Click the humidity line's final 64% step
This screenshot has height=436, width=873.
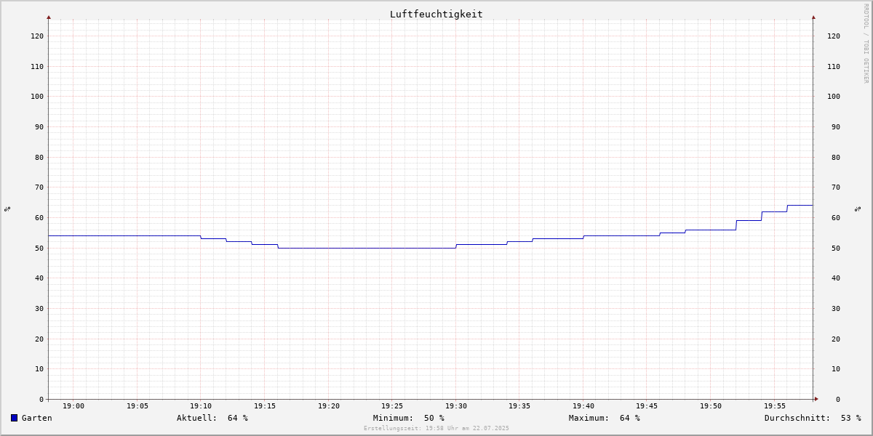(x=800, y=205)
